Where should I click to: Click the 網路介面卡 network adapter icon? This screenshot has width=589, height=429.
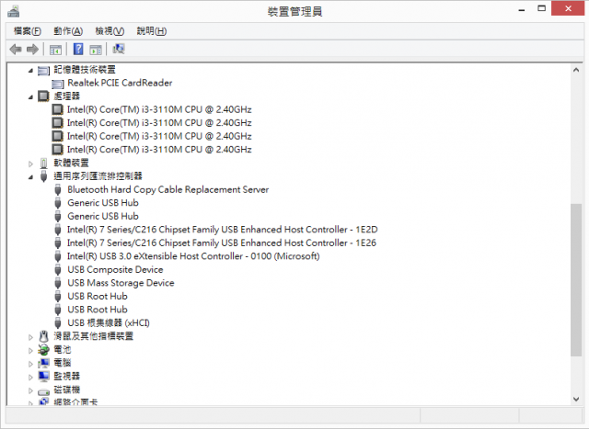pyautogui.click(x=43, y=401)
